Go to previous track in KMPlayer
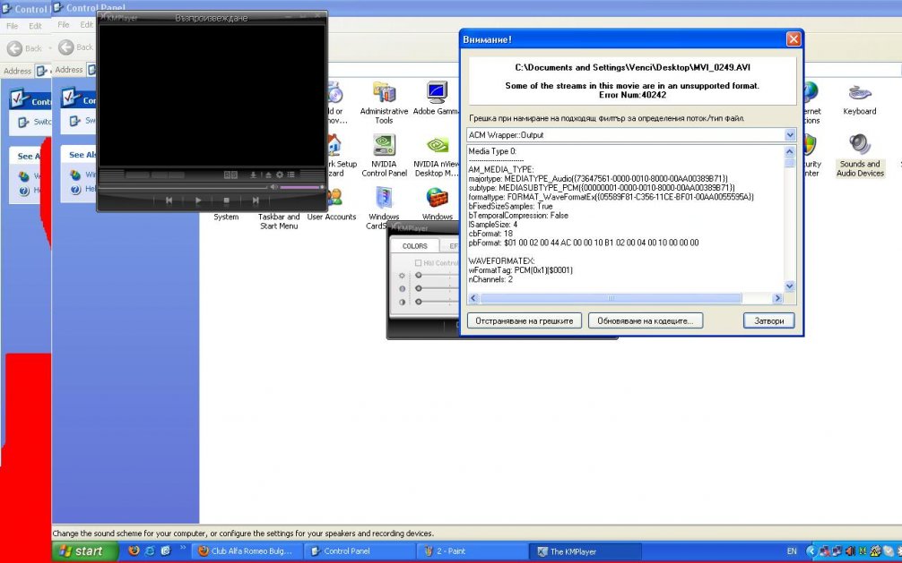The height and width of the screenshot is (563, 902). click(x=169, y=200)
